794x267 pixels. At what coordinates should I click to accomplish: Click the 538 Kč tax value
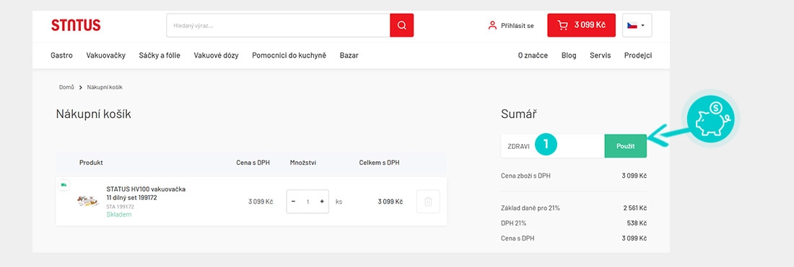[x=637, y=223]
